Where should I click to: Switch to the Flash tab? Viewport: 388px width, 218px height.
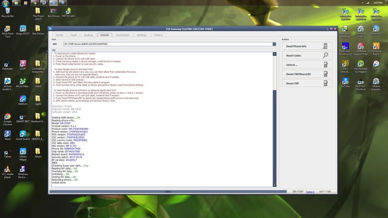(x=74, y=35)
